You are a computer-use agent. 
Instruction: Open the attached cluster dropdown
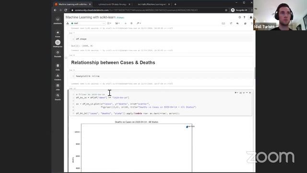(88, 23)
